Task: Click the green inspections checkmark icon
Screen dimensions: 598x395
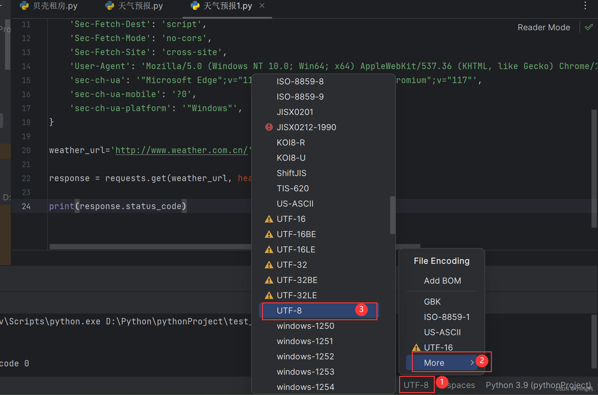Action: pyautogui.click(x=588, y=27)
